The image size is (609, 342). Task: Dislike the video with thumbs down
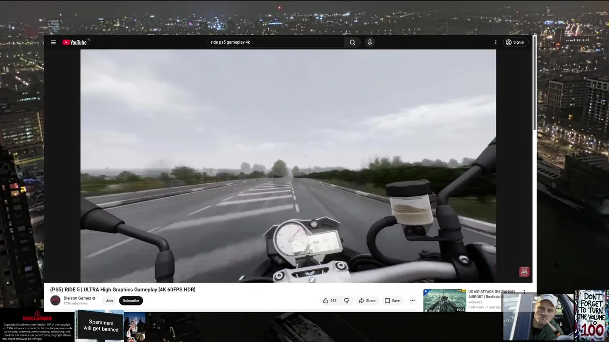(347, 301)
